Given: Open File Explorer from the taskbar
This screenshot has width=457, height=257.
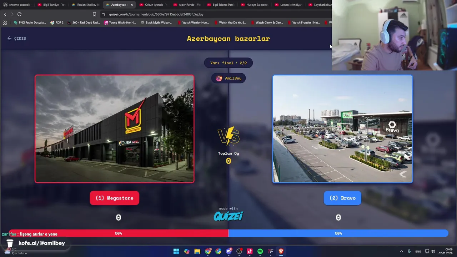Looking at the screenshot, I should [x=197, y=251].
